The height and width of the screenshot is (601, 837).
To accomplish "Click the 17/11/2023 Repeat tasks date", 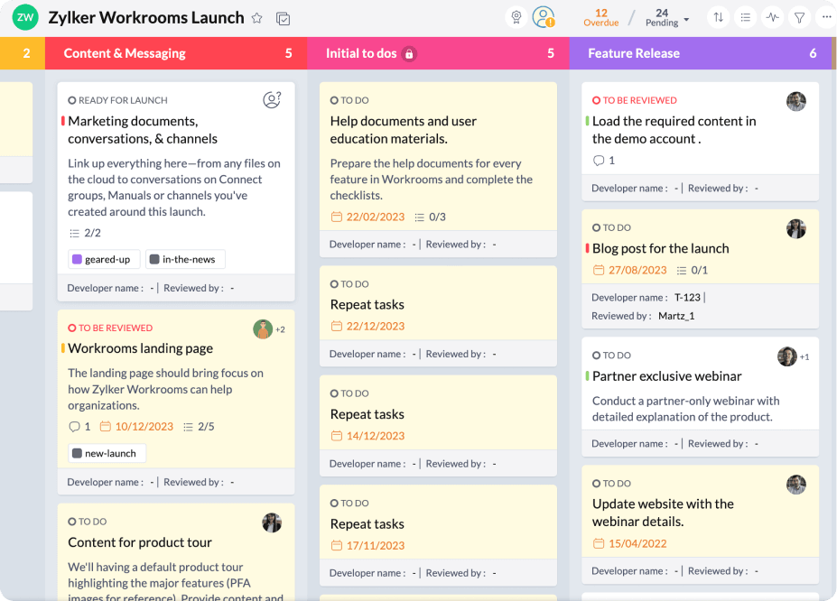I will (x=367, y=546).
